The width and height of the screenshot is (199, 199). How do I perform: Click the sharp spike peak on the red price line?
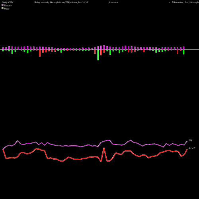pyautogui.click(x=104, y=148)
